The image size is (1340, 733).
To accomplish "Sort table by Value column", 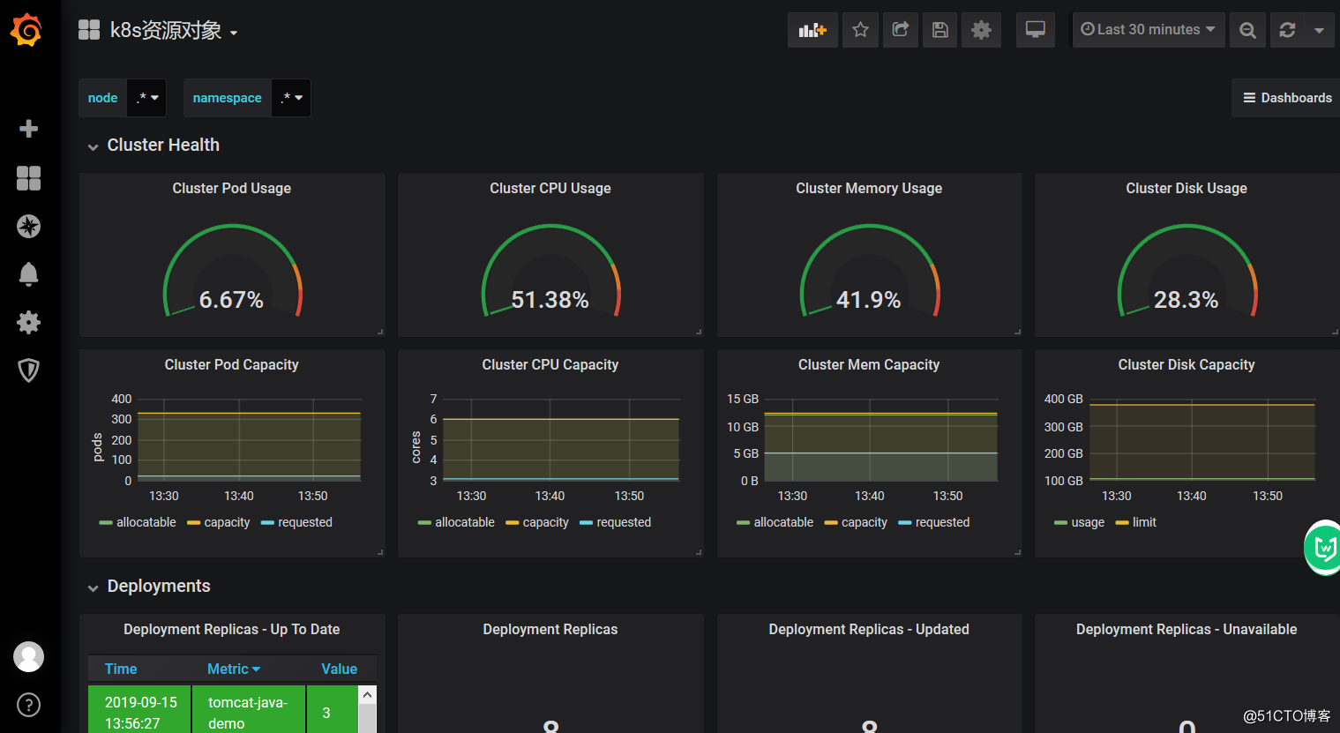I will click(339, 669).
